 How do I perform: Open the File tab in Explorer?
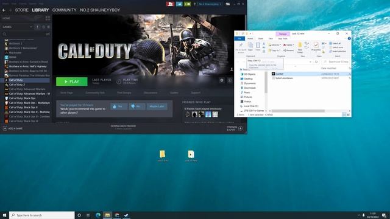coord(239,38)
